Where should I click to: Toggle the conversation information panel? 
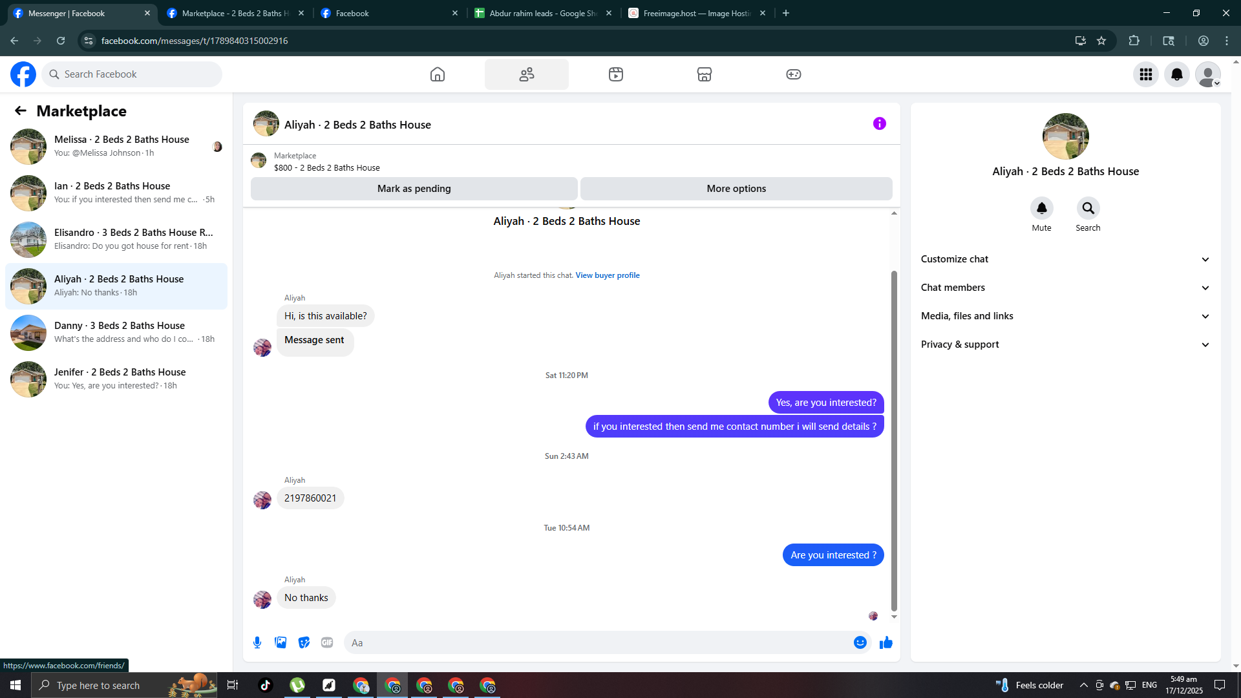point(879,123)
